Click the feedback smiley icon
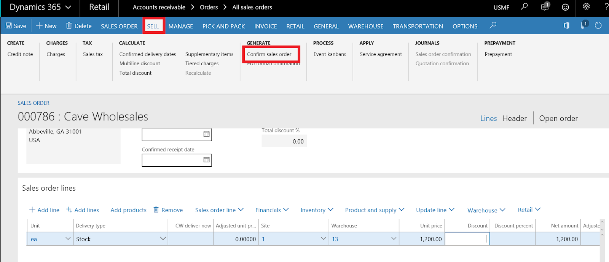 pyautogui.click(x=565, y=7)
